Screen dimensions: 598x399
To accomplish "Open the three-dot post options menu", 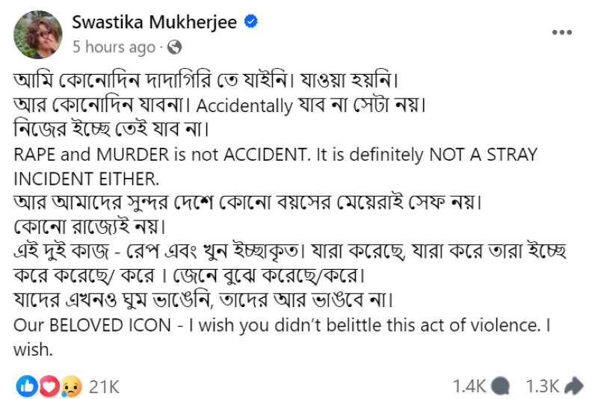I will [562, 33].
